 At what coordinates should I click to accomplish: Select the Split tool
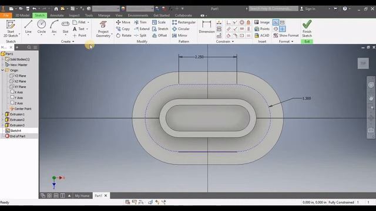click(x=140, y=35)
